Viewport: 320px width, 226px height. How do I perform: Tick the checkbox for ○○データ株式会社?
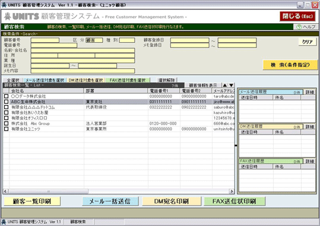coord(7,96)
